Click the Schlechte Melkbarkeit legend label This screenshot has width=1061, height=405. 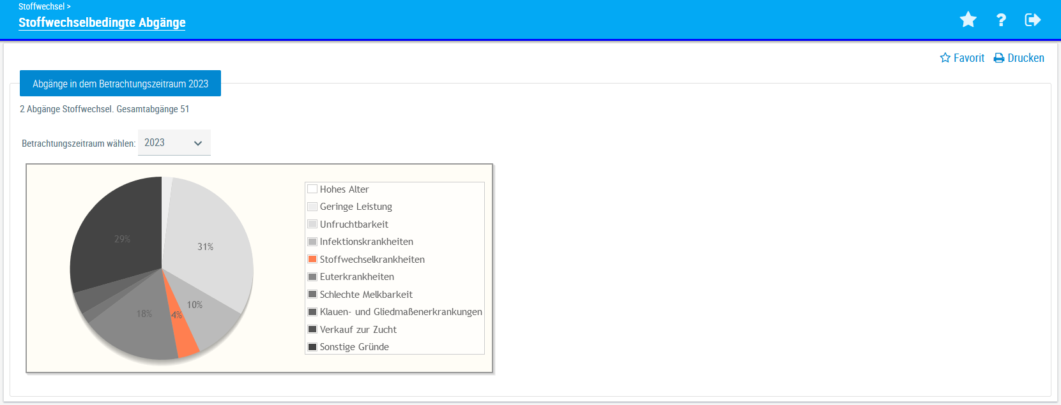tap(366, 295)
